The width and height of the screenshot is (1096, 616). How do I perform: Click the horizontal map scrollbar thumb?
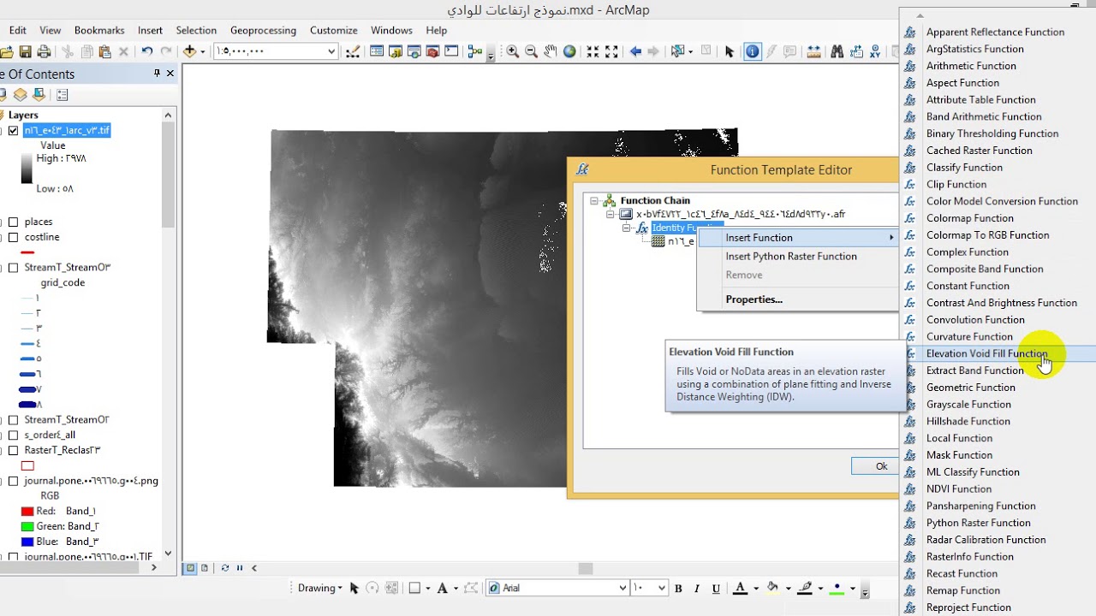tap(586, 568)
